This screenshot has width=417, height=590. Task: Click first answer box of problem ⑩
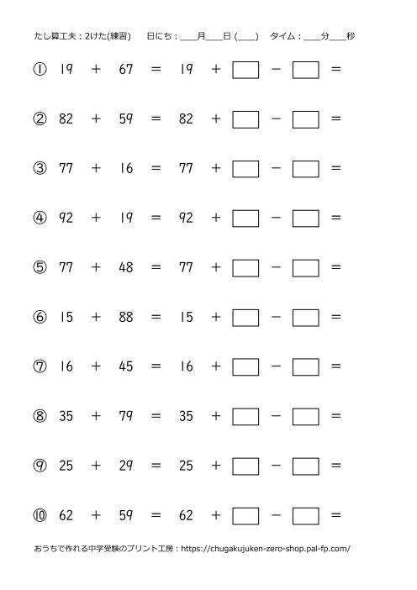(x=245, y=516)
